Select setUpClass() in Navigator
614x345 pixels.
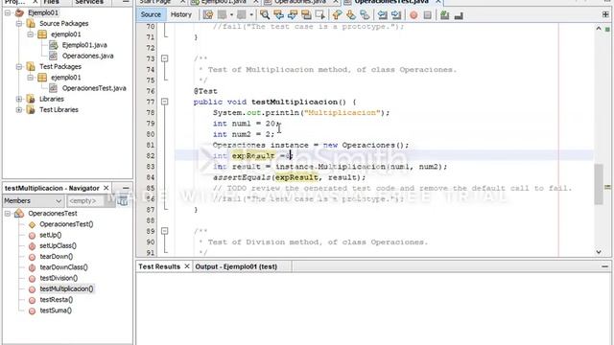(58, 245)
